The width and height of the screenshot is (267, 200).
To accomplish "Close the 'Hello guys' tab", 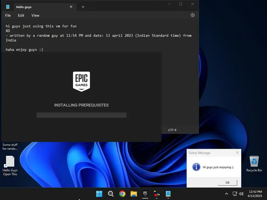I will 71,7.
